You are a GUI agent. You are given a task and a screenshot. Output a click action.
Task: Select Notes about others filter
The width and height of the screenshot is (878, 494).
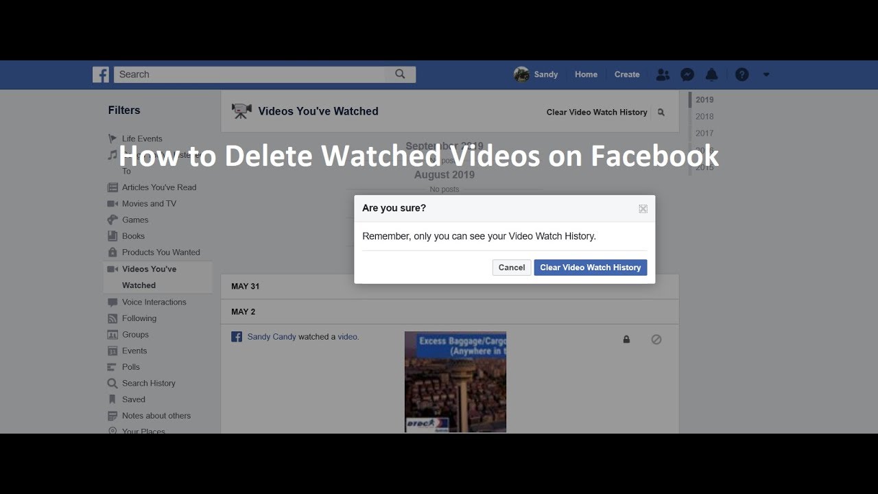click(x=156, y=416)
